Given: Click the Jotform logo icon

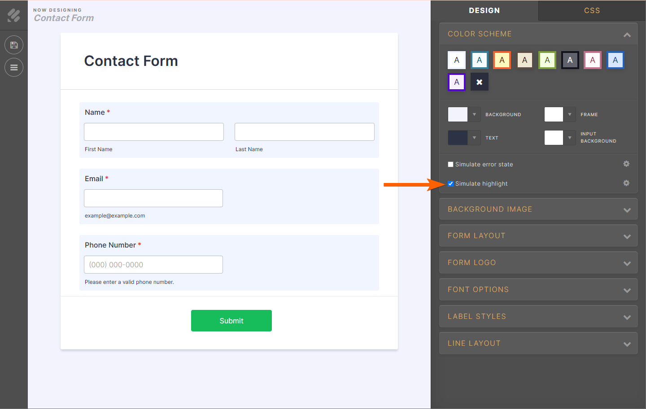Looking at the screenshot, I should [14, 15].
